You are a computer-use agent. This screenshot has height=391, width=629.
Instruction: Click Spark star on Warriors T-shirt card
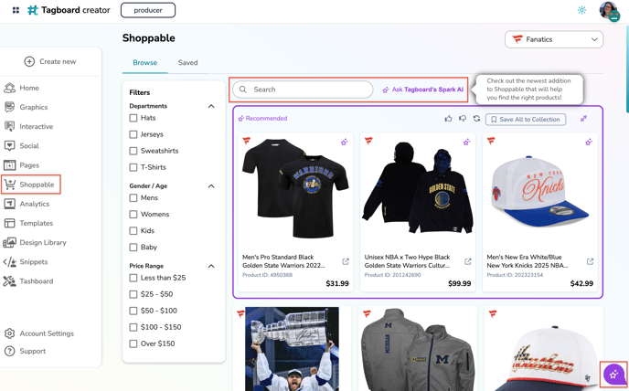(344, 142)
